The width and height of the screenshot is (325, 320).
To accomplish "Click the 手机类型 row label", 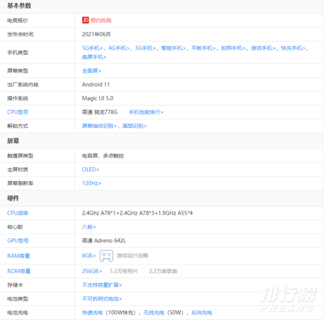I will (18, 53).
